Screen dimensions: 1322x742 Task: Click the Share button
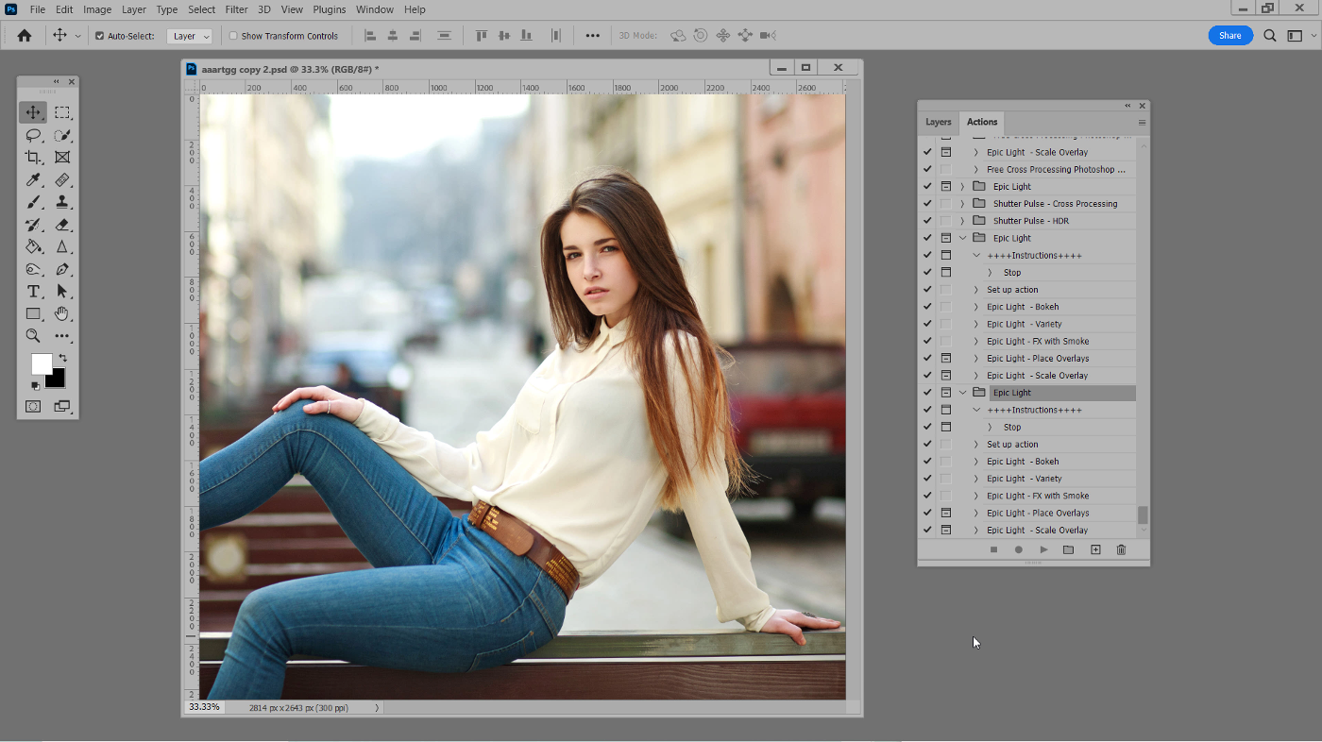pyautogui.click(x=1230, y=36)
